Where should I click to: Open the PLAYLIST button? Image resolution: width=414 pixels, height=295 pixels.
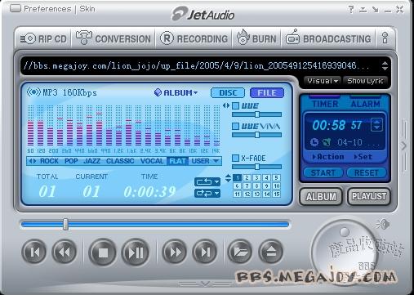369,196
